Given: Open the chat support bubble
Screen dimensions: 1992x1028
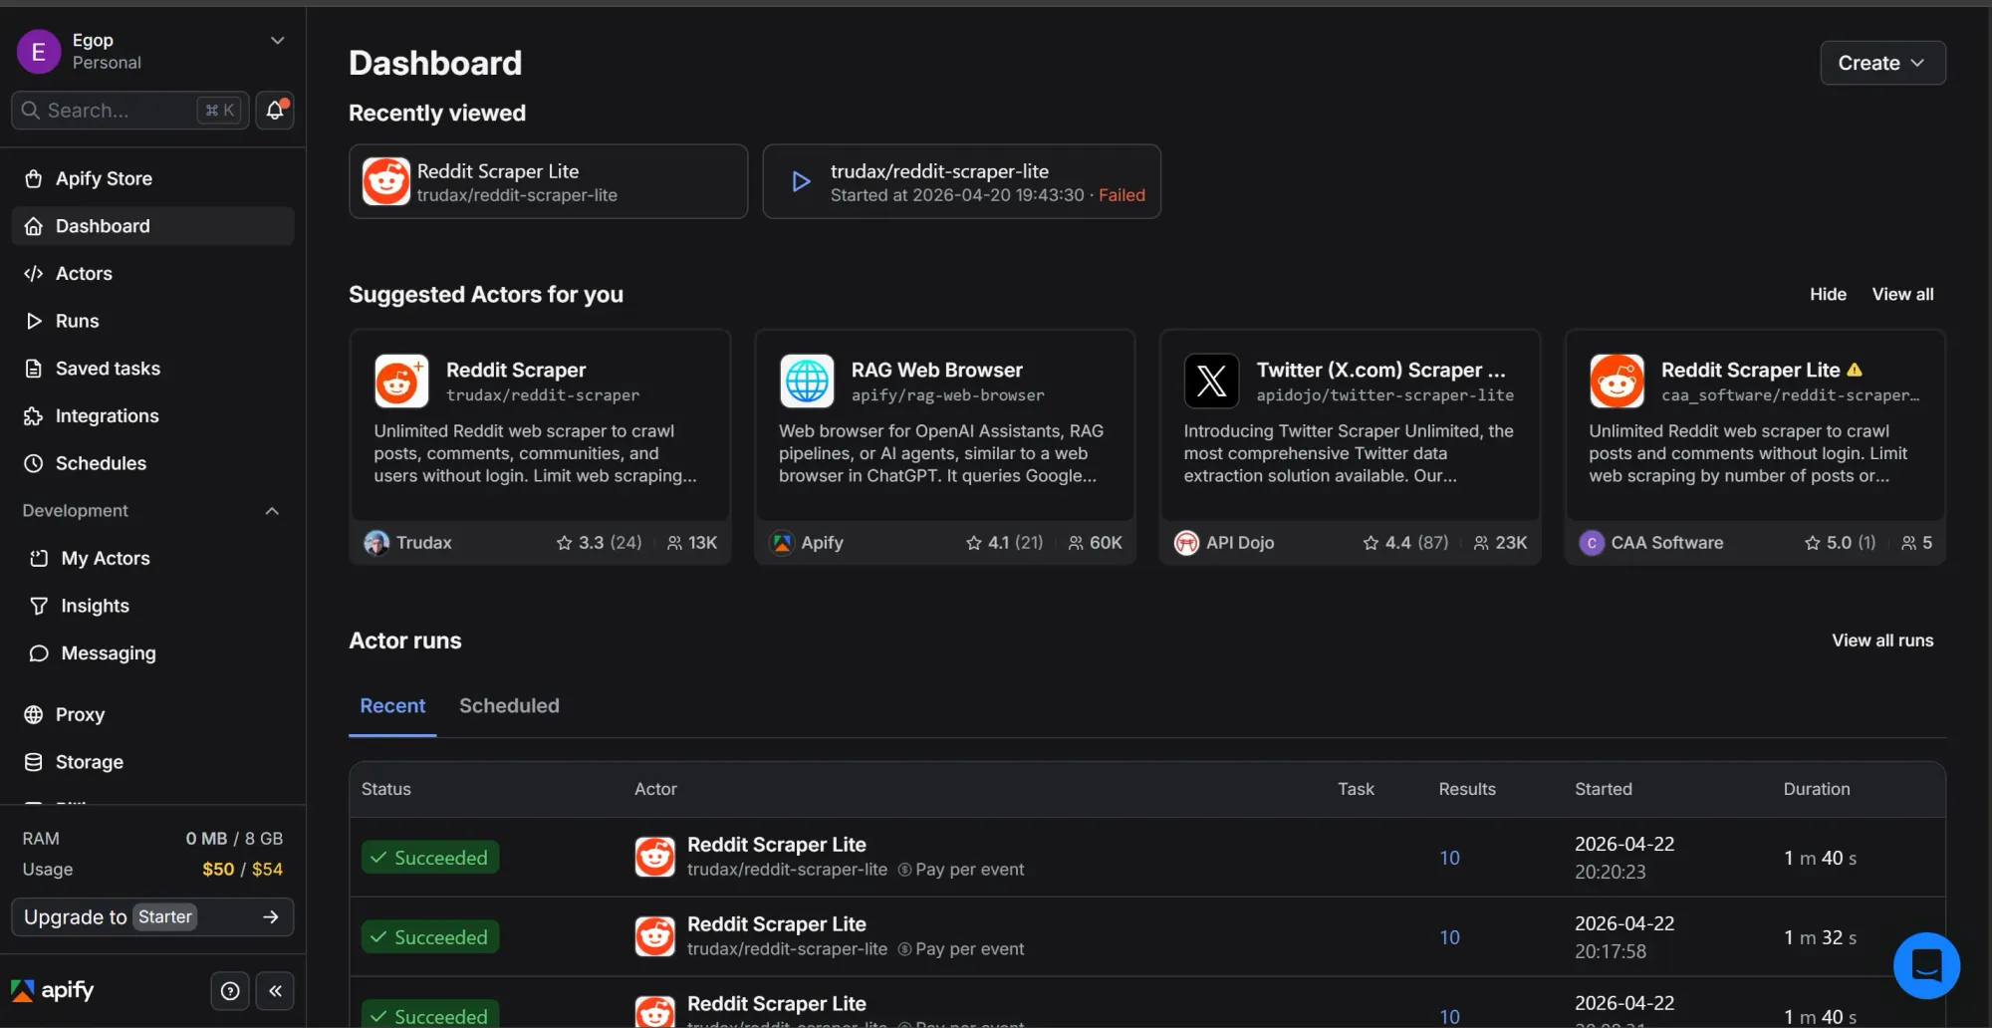Looking at the screenshot, I should [1926, 965].
